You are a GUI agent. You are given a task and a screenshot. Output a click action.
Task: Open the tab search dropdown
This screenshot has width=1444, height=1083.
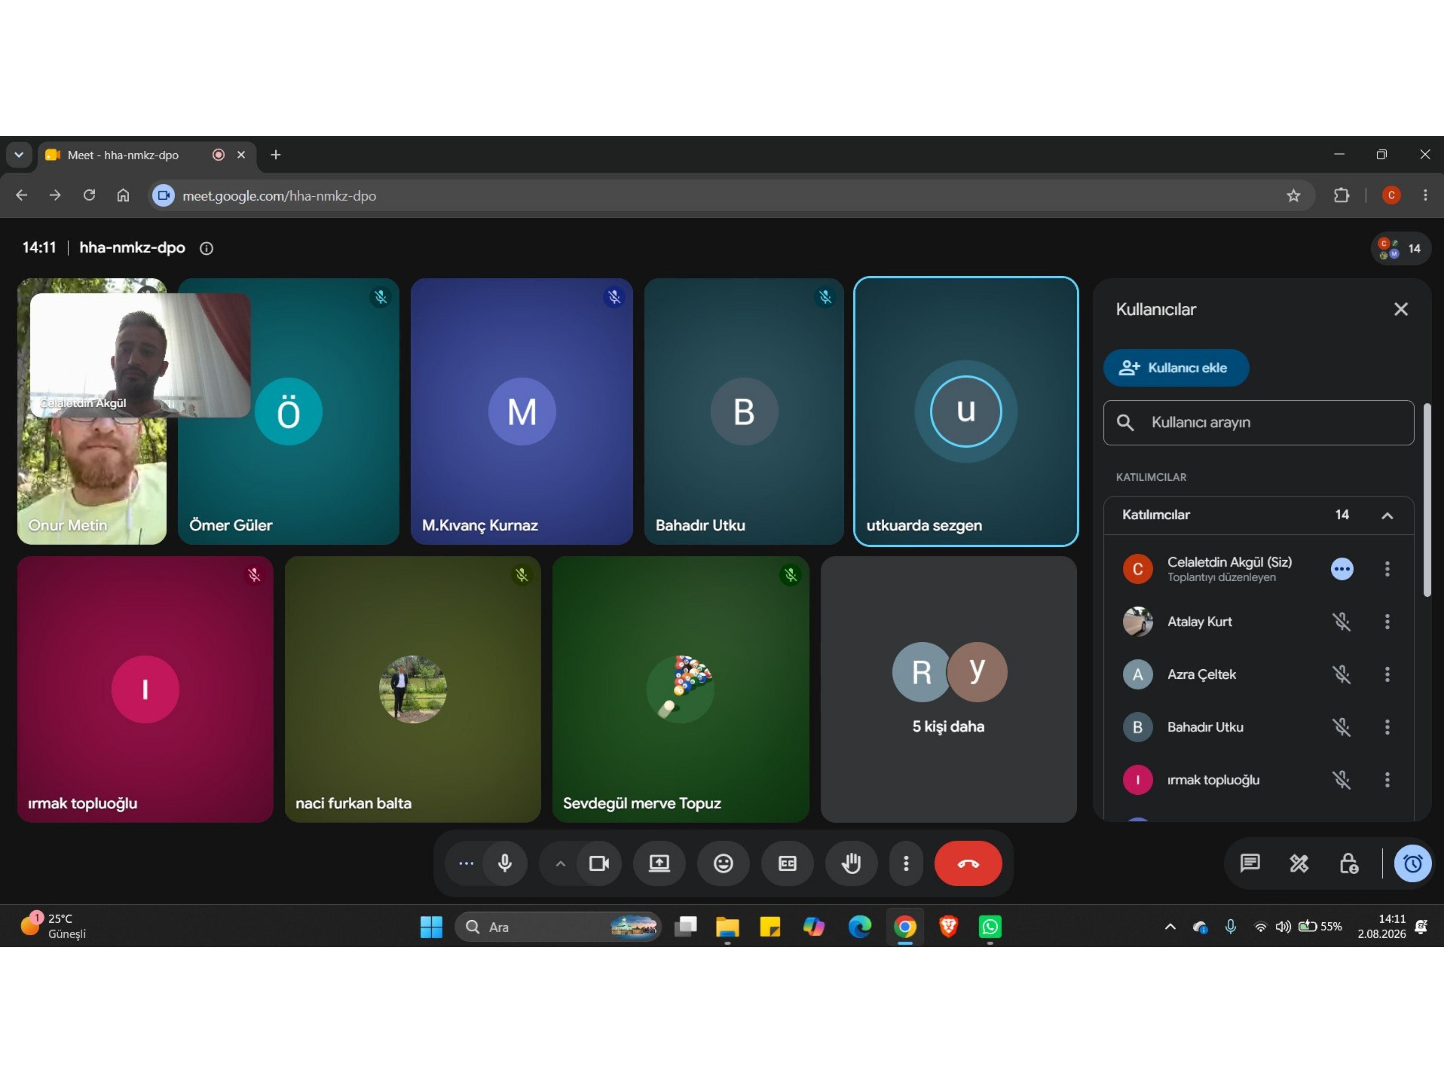click(x=19, y=155)
